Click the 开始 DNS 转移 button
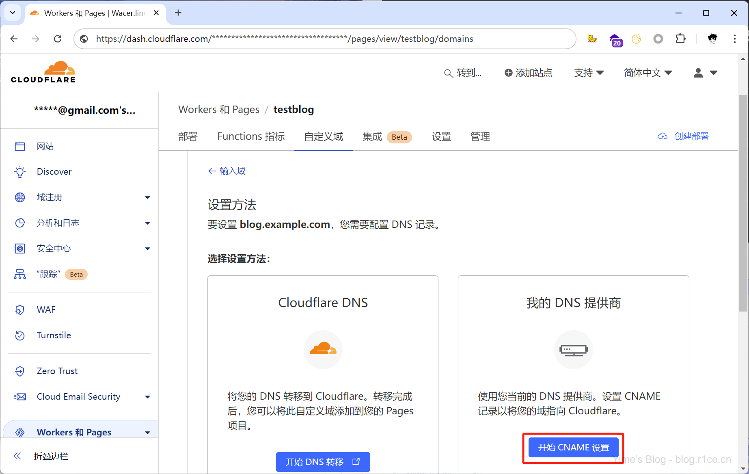Screen dimensions: 749x474 (323, 462)
